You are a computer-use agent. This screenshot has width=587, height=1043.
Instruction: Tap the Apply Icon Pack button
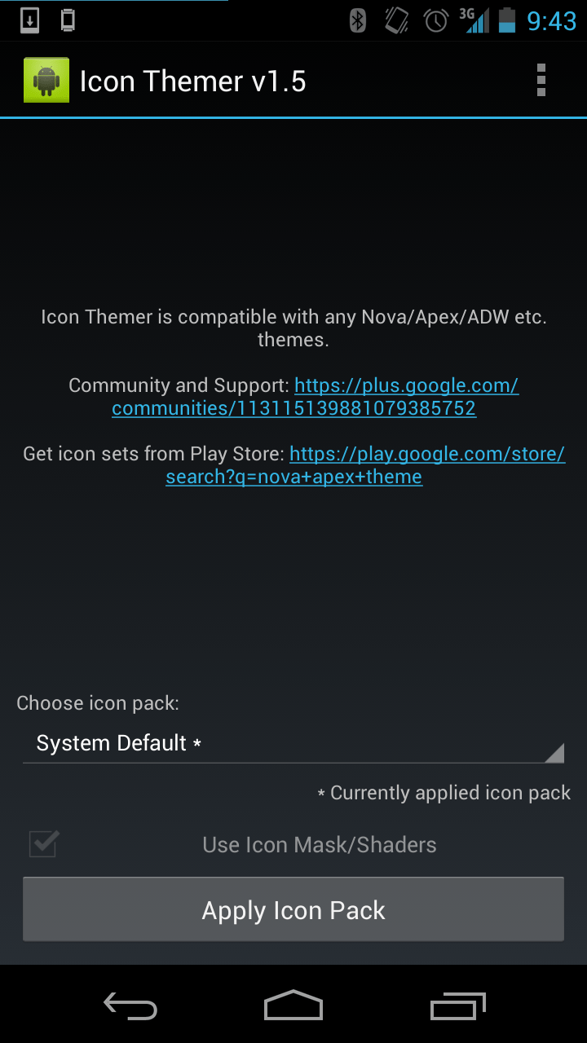tap(293, 910)
